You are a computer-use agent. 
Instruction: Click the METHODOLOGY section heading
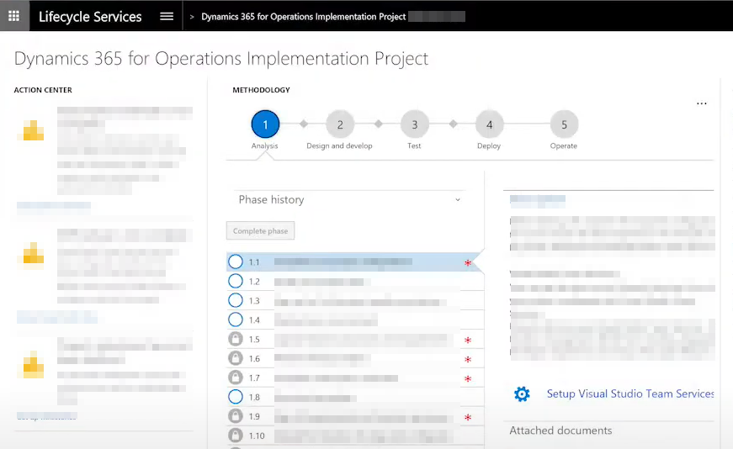262,90
